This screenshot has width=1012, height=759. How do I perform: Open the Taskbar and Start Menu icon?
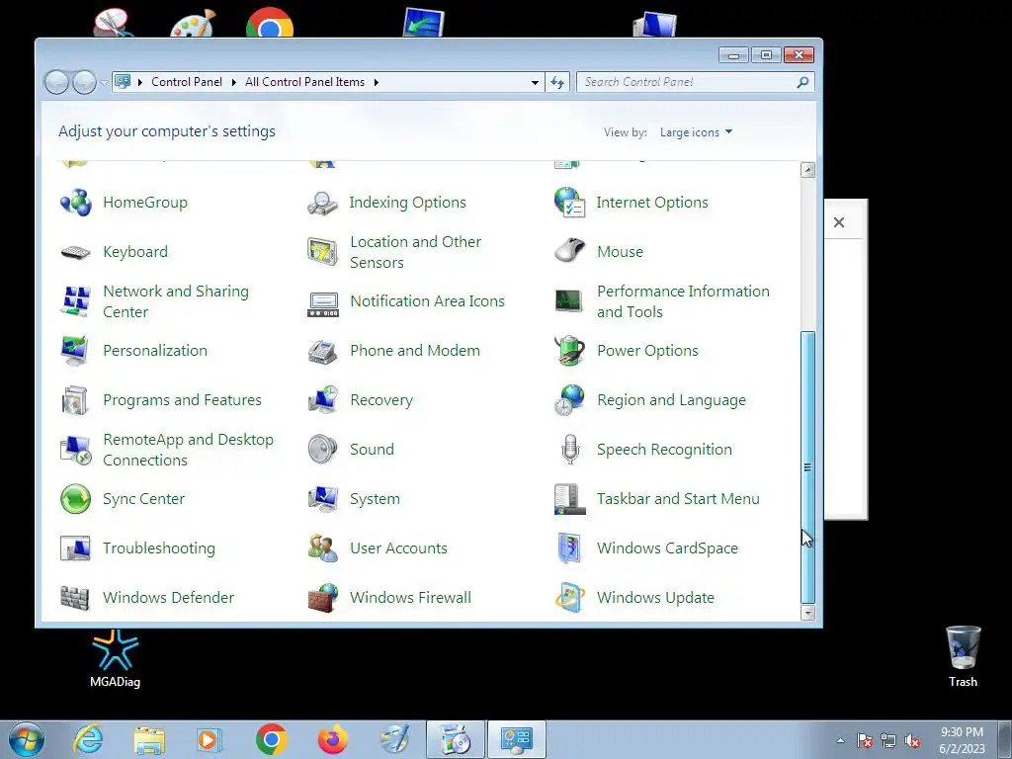coord(570,499)
